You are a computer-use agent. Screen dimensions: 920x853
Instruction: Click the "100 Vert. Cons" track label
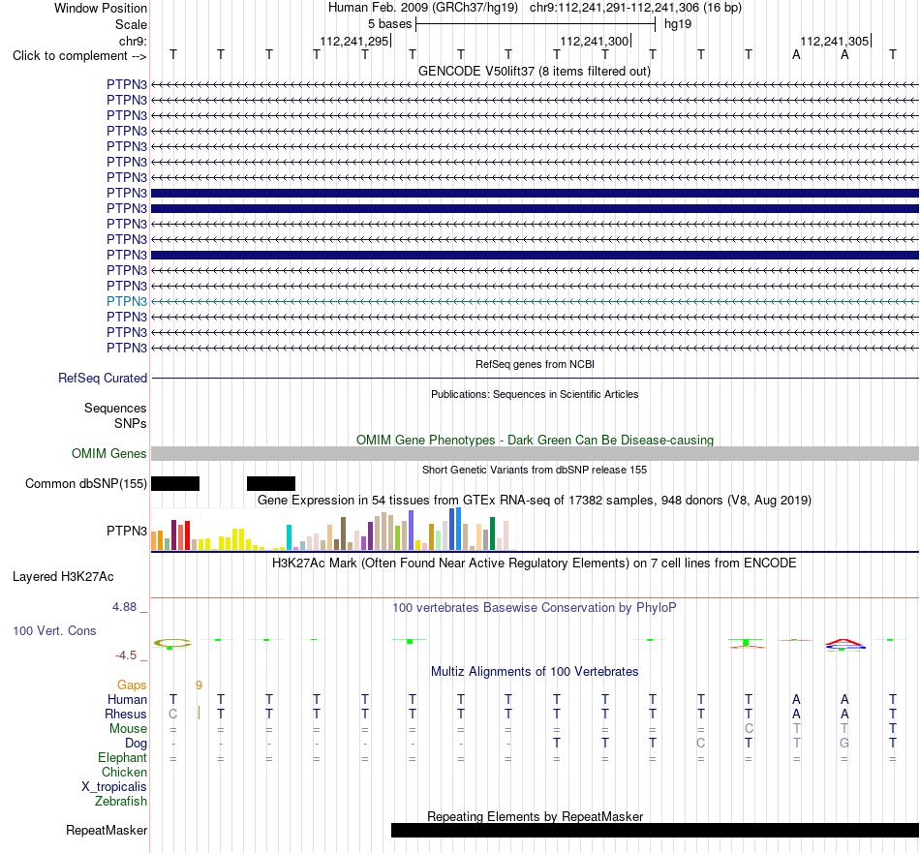coord(54,630)
